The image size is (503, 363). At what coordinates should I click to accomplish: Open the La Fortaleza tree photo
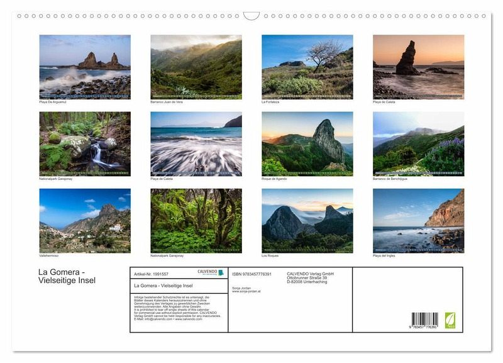pos(307,67)
